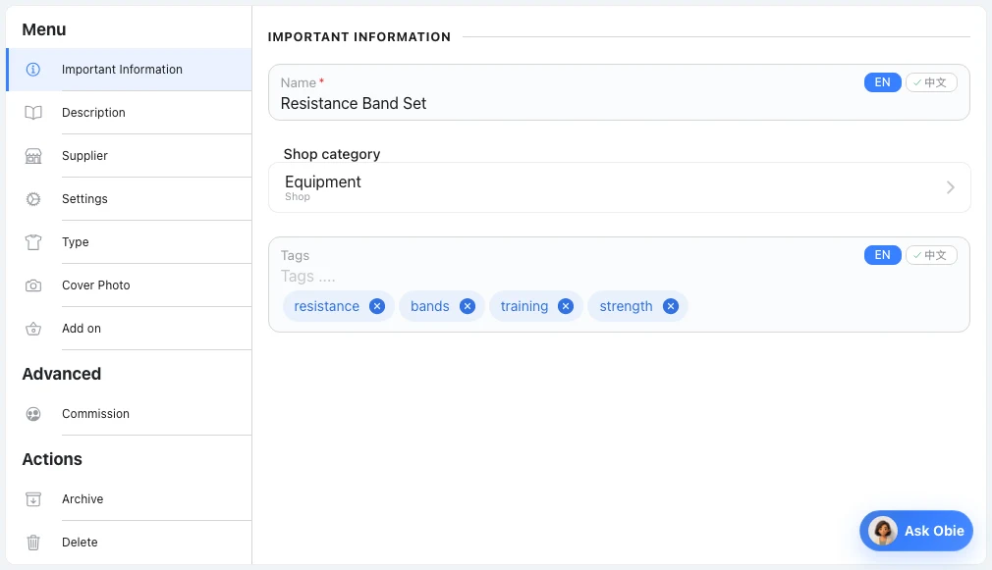Click the Cover Photo camera icon
Screen dimensions: 992x570
32,285
